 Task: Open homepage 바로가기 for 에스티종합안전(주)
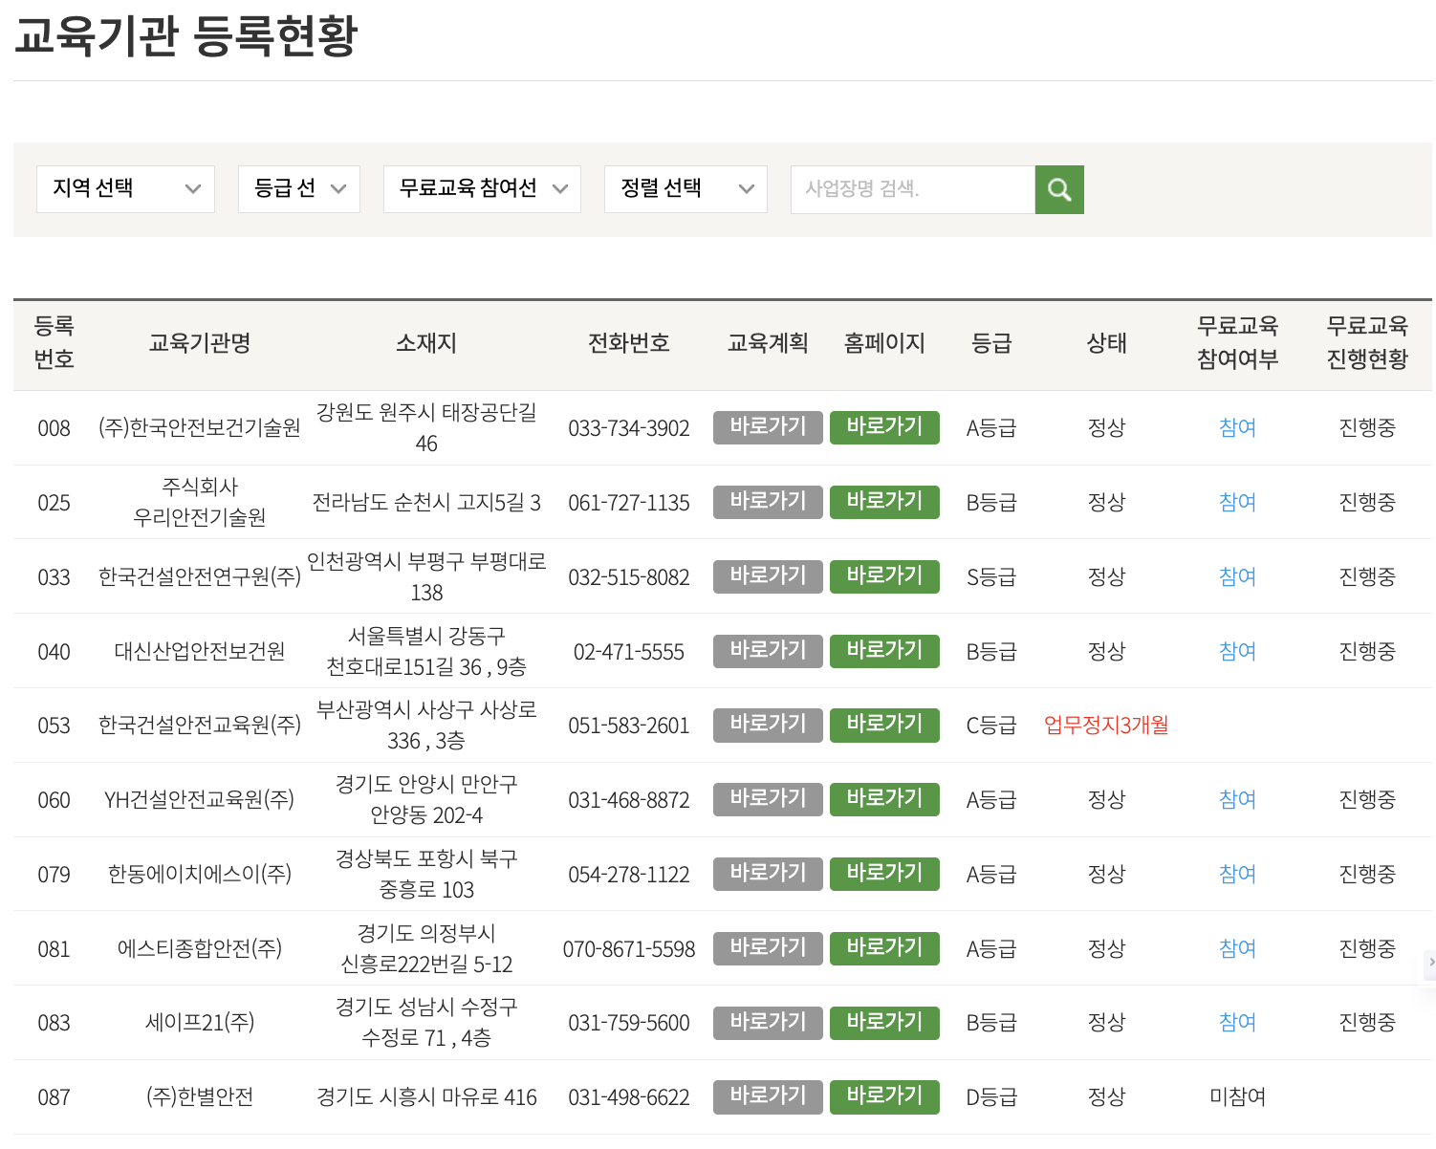tap(884, 948)
